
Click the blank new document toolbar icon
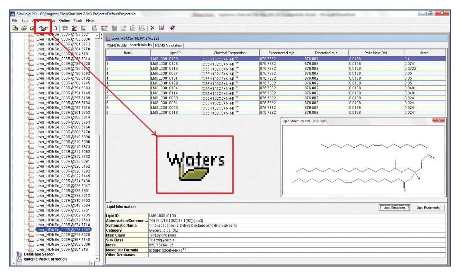55,28
